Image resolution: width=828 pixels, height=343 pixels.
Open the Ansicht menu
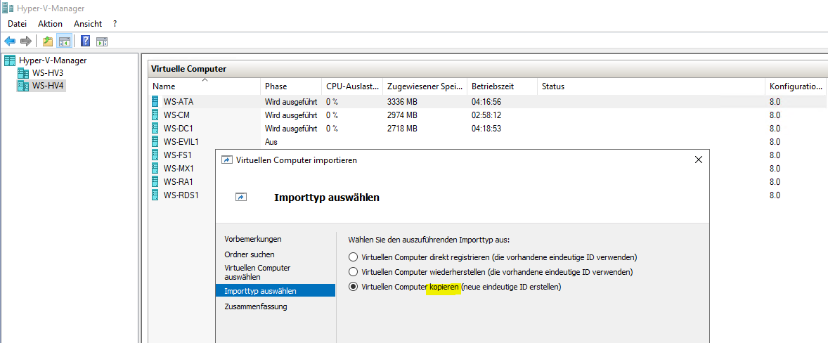pyautogui.click(x=88, y=24)
